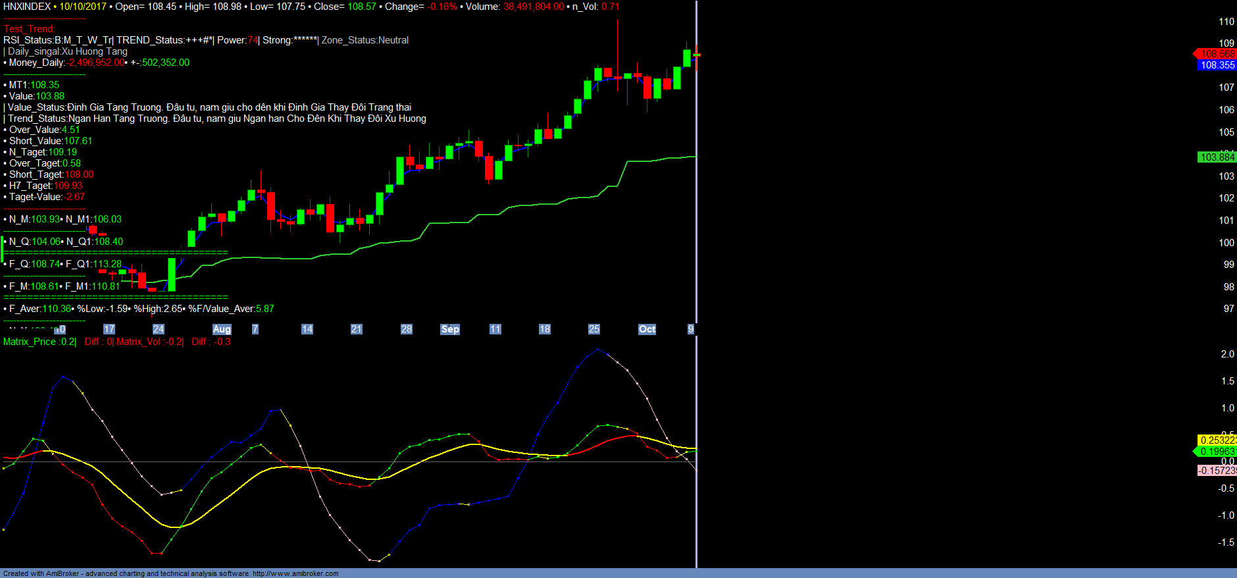Image resolution: width=1237 pixels, height=578 pixels.
Task: Select the green 103.884 value tag
Action: [1217, 157]
